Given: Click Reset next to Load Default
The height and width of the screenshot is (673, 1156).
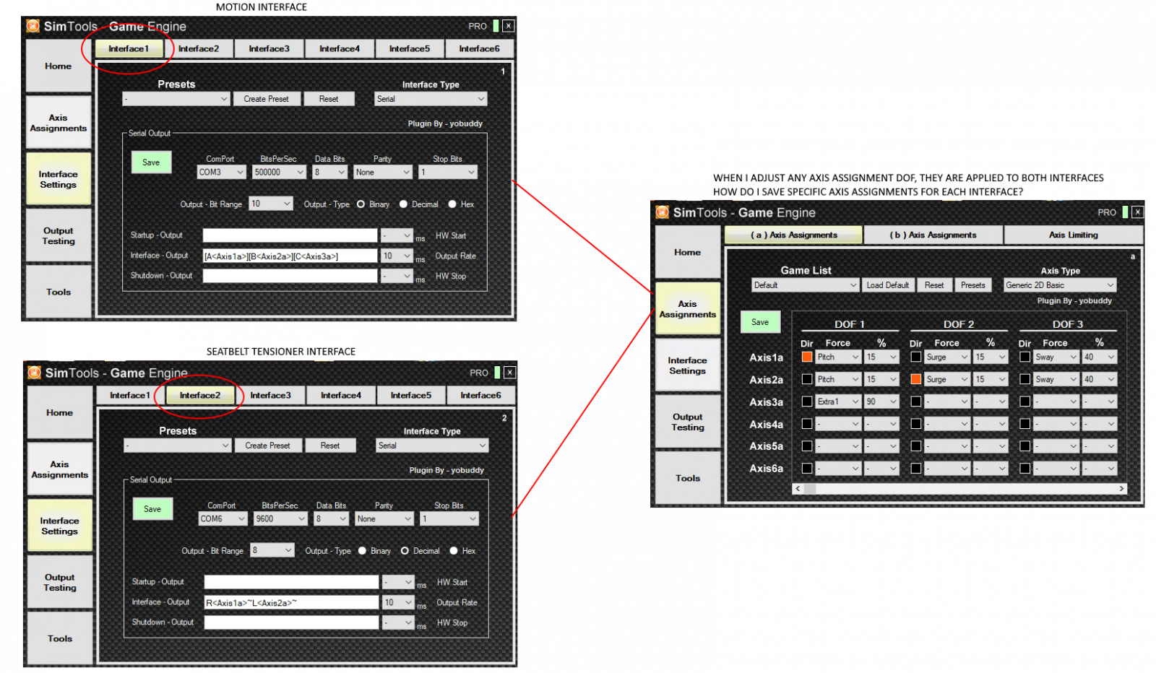Looking at the screenshot, I should pos(934,285).
